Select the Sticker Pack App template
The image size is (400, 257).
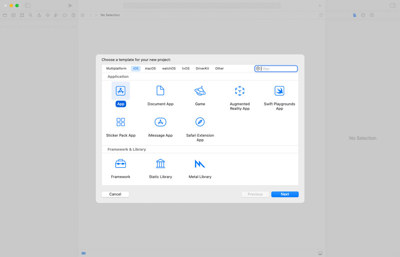121,122
